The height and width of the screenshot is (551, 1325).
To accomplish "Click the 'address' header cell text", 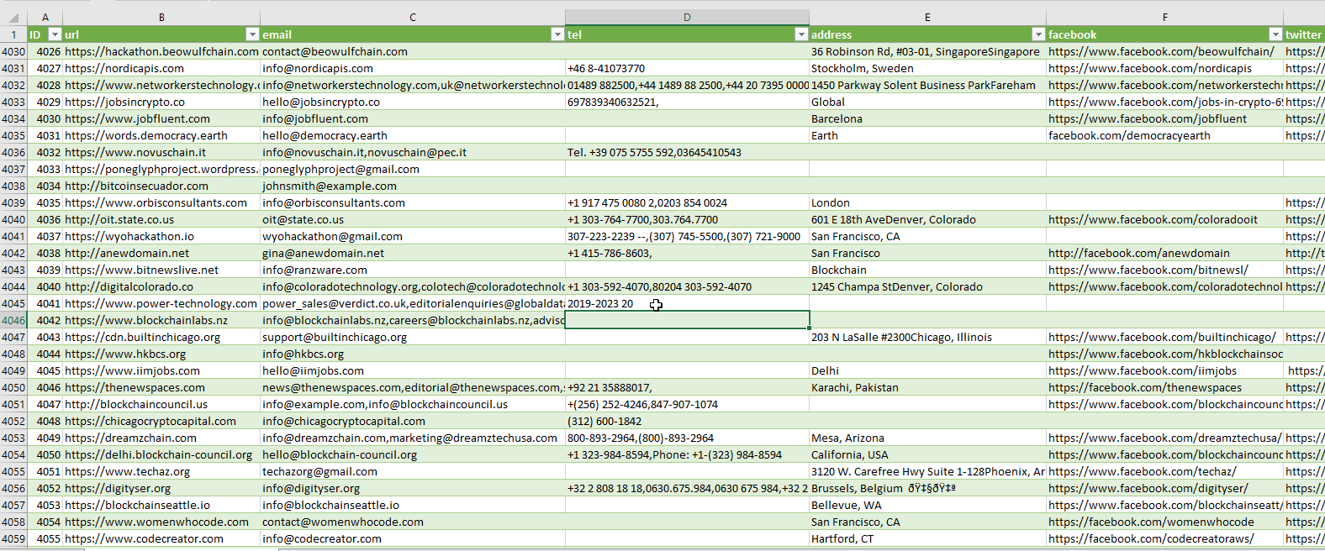I will click(x=831, y=34).
